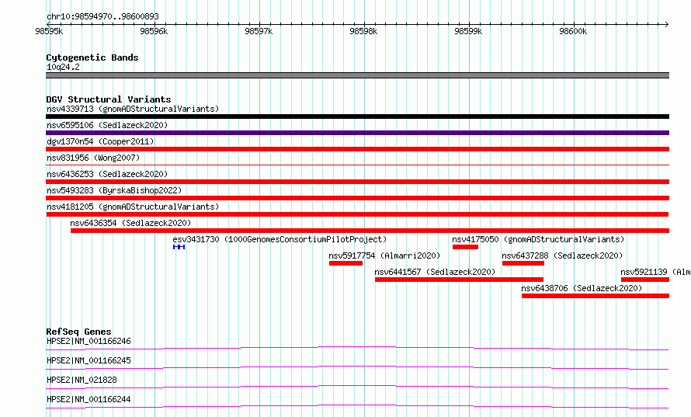The height and width of the screenshot is (417, 691).
Task: Click the magenta line under NM_001166244
Action: point(357,406)
